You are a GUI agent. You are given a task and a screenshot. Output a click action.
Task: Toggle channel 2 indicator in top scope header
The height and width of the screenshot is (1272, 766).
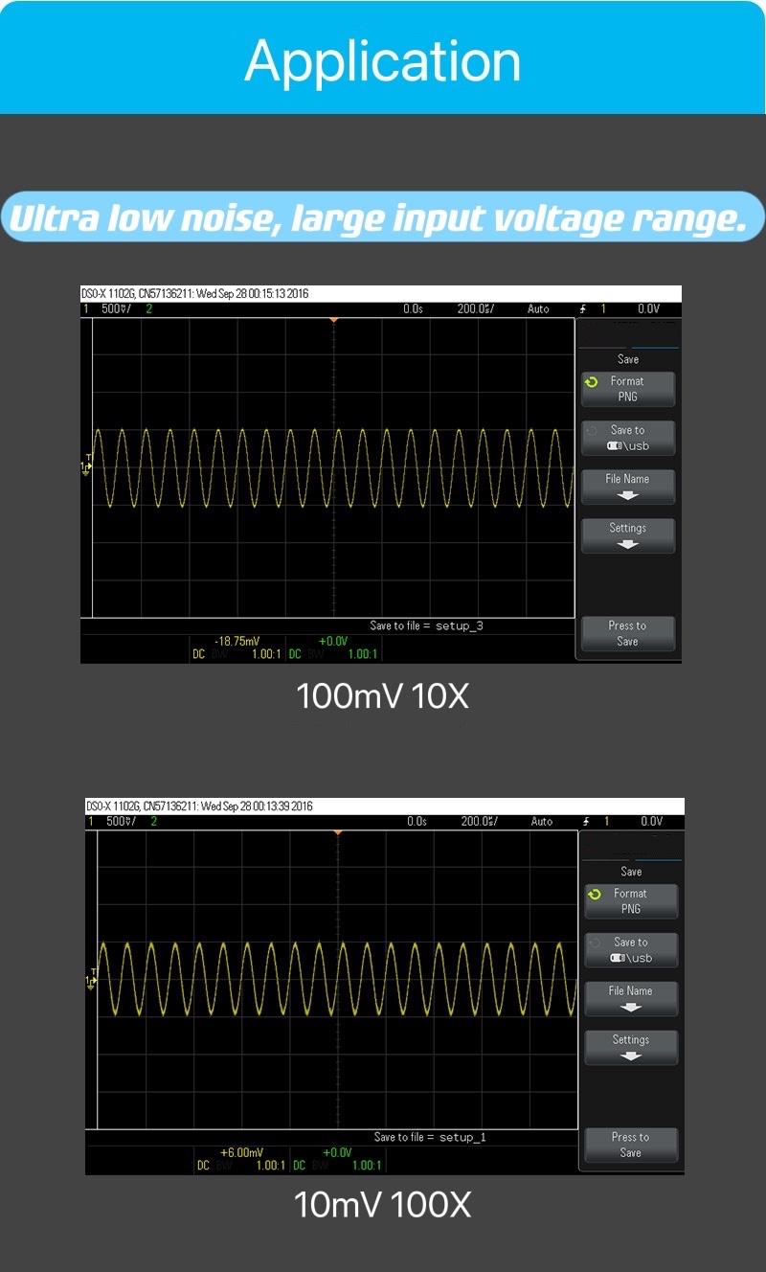(148, 309)
